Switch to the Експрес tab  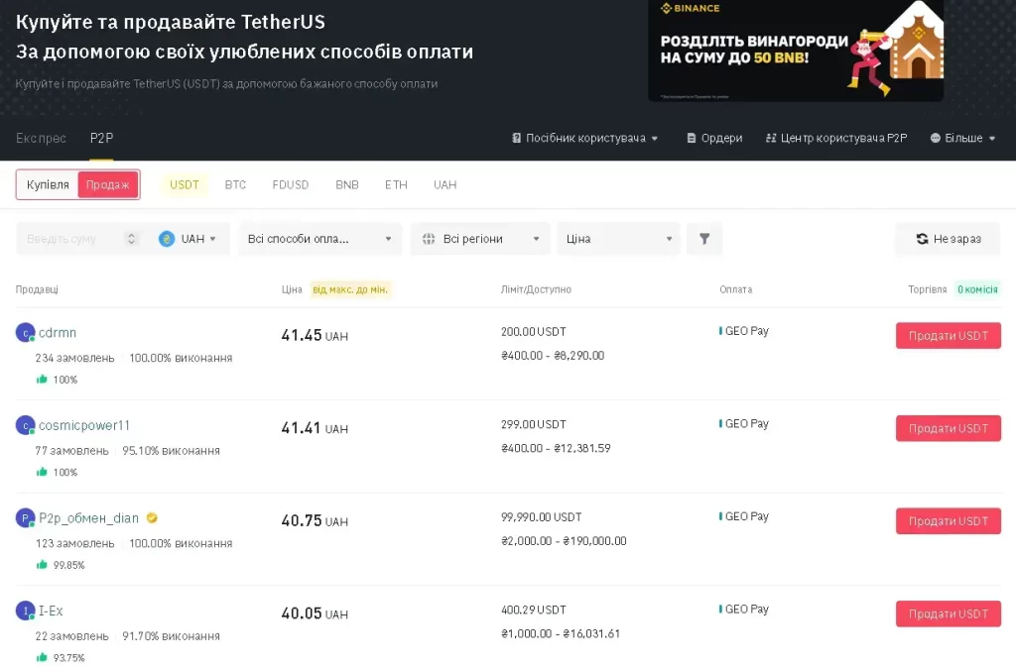[41, 138]
